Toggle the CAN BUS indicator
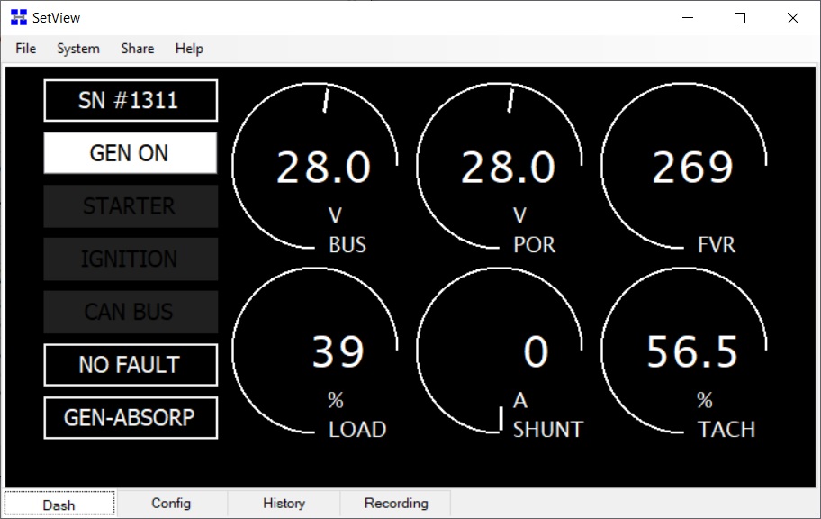This screenshot has height=519, width=821. click(131, 312)
